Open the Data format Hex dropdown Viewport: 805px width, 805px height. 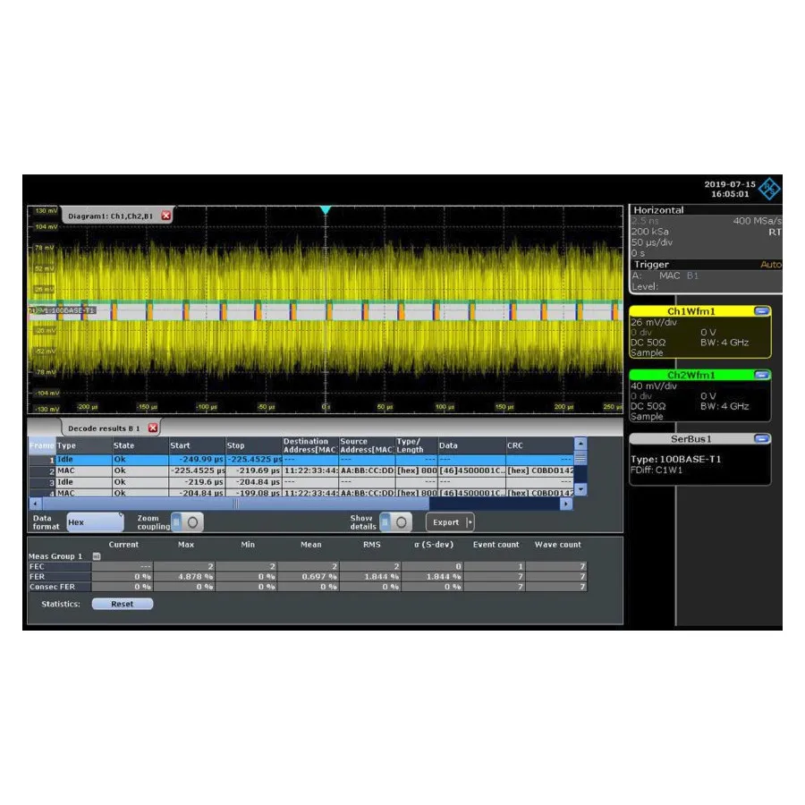(94, 521)
